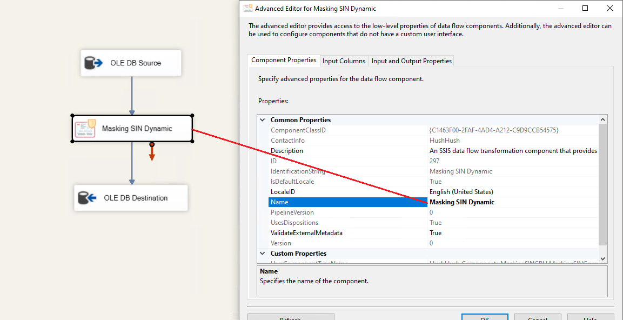Screen dimensions: 623x320
Task: Select the Component Properties tab
Action: (x=284, y=61)
